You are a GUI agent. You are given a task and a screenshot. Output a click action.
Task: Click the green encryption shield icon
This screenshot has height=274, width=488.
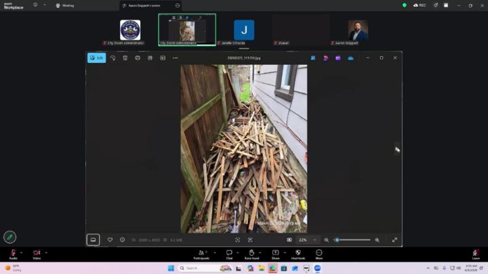coord(404,5)
